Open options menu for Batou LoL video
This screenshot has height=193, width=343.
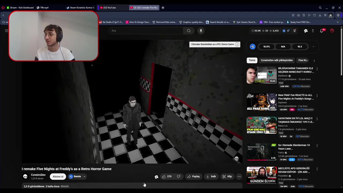point(317,119)
